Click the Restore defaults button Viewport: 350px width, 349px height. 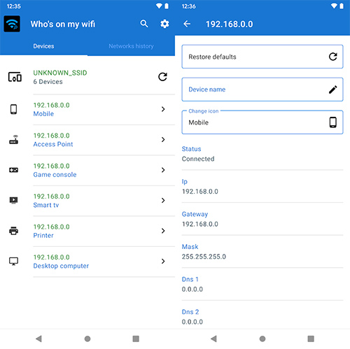[262, 57]
